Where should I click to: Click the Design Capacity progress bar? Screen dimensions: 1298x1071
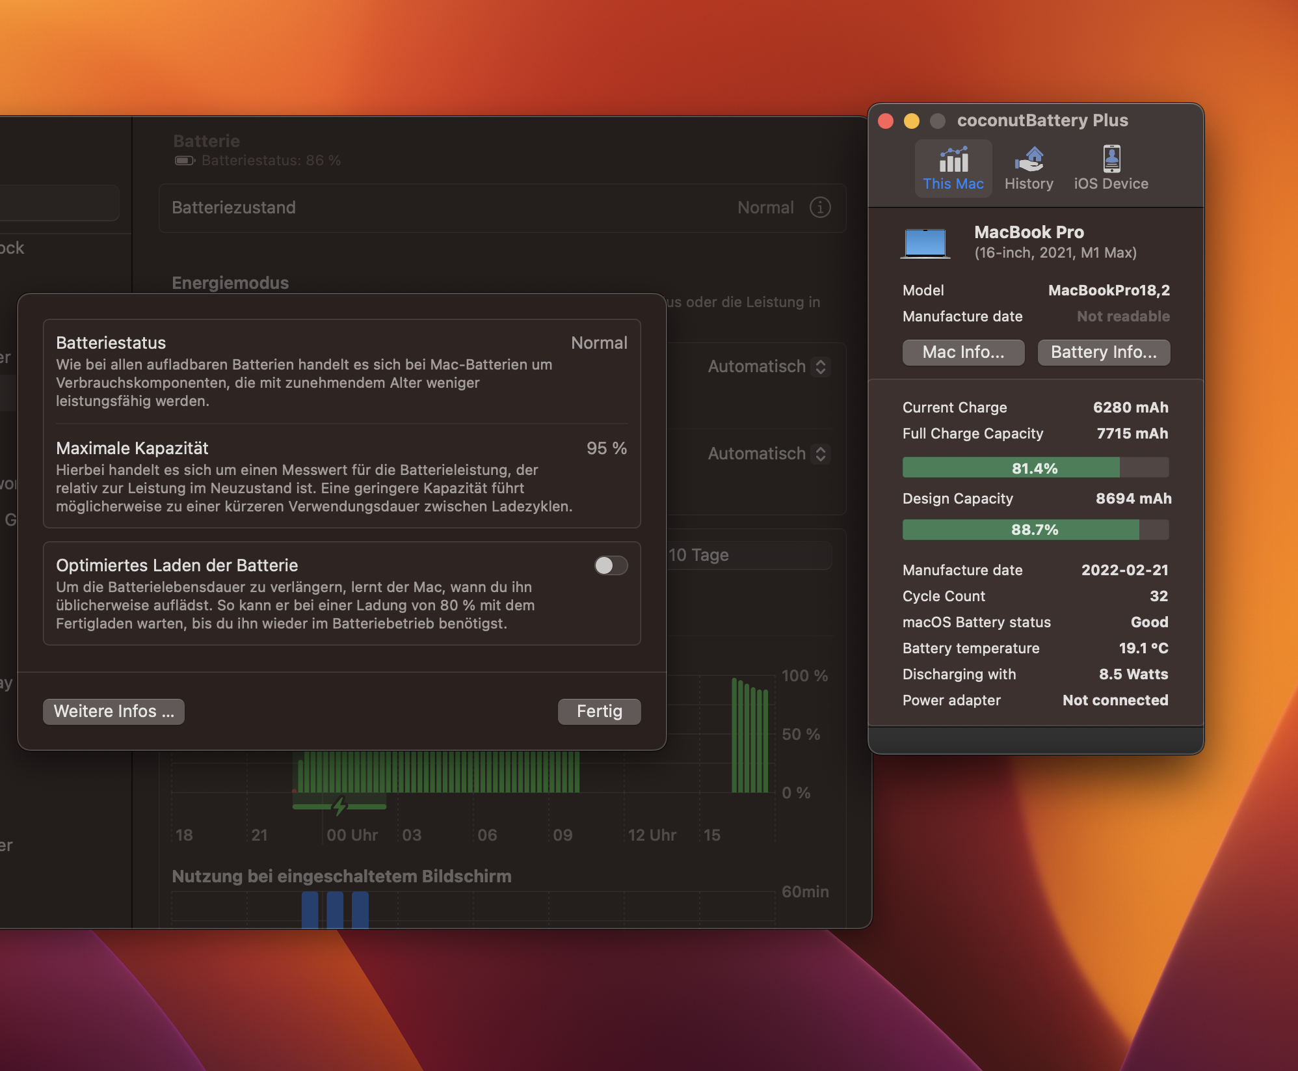click(1036, 528)
